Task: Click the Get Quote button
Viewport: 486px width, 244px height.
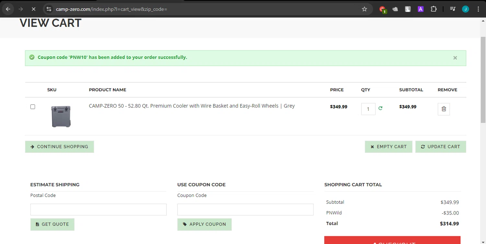Action: (x=52, y=224)
